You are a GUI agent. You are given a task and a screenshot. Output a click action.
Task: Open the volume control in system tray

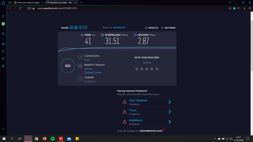point(231,139)
